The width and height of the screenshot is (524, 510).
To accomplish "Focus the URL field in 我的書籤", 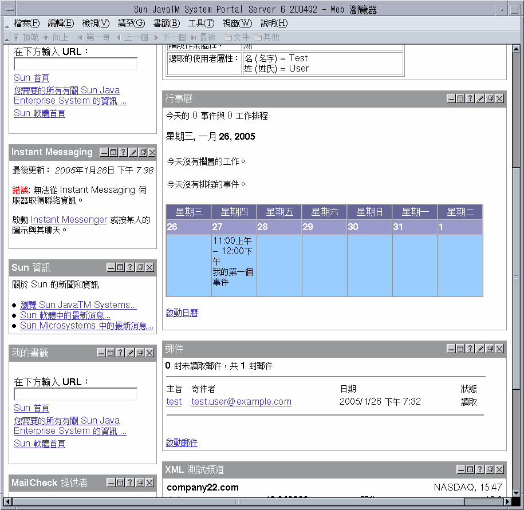I will point(76,394).
